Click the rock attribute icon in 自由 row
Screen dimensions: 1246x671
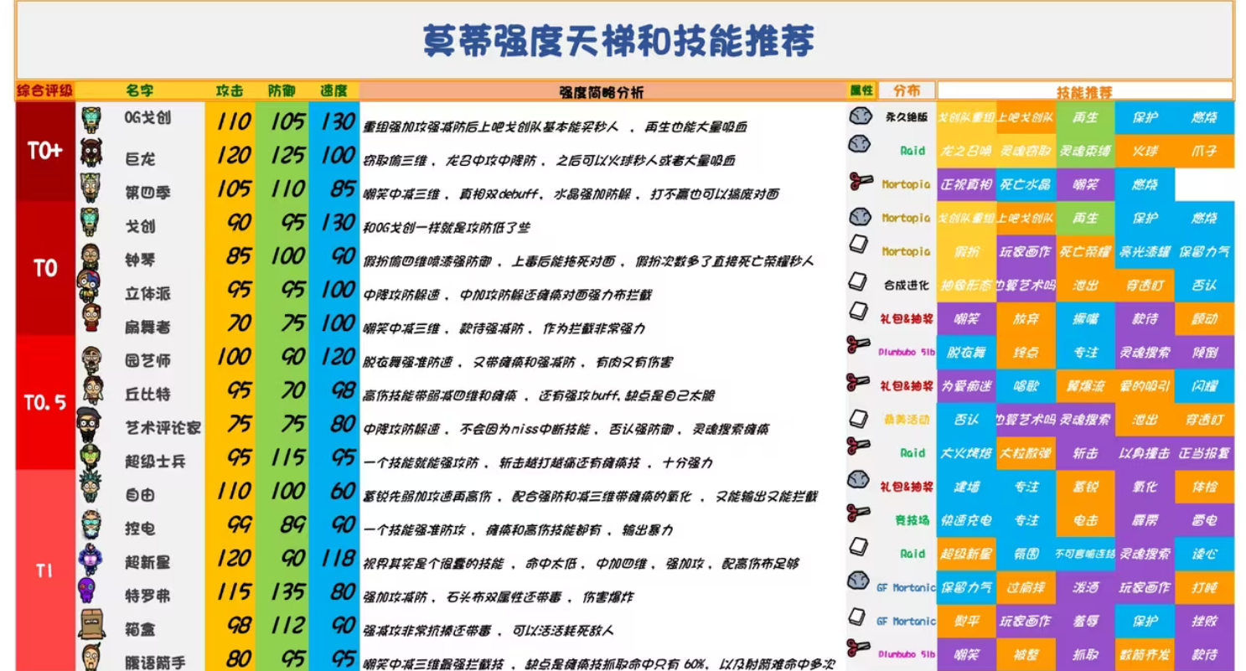[860, 479]
